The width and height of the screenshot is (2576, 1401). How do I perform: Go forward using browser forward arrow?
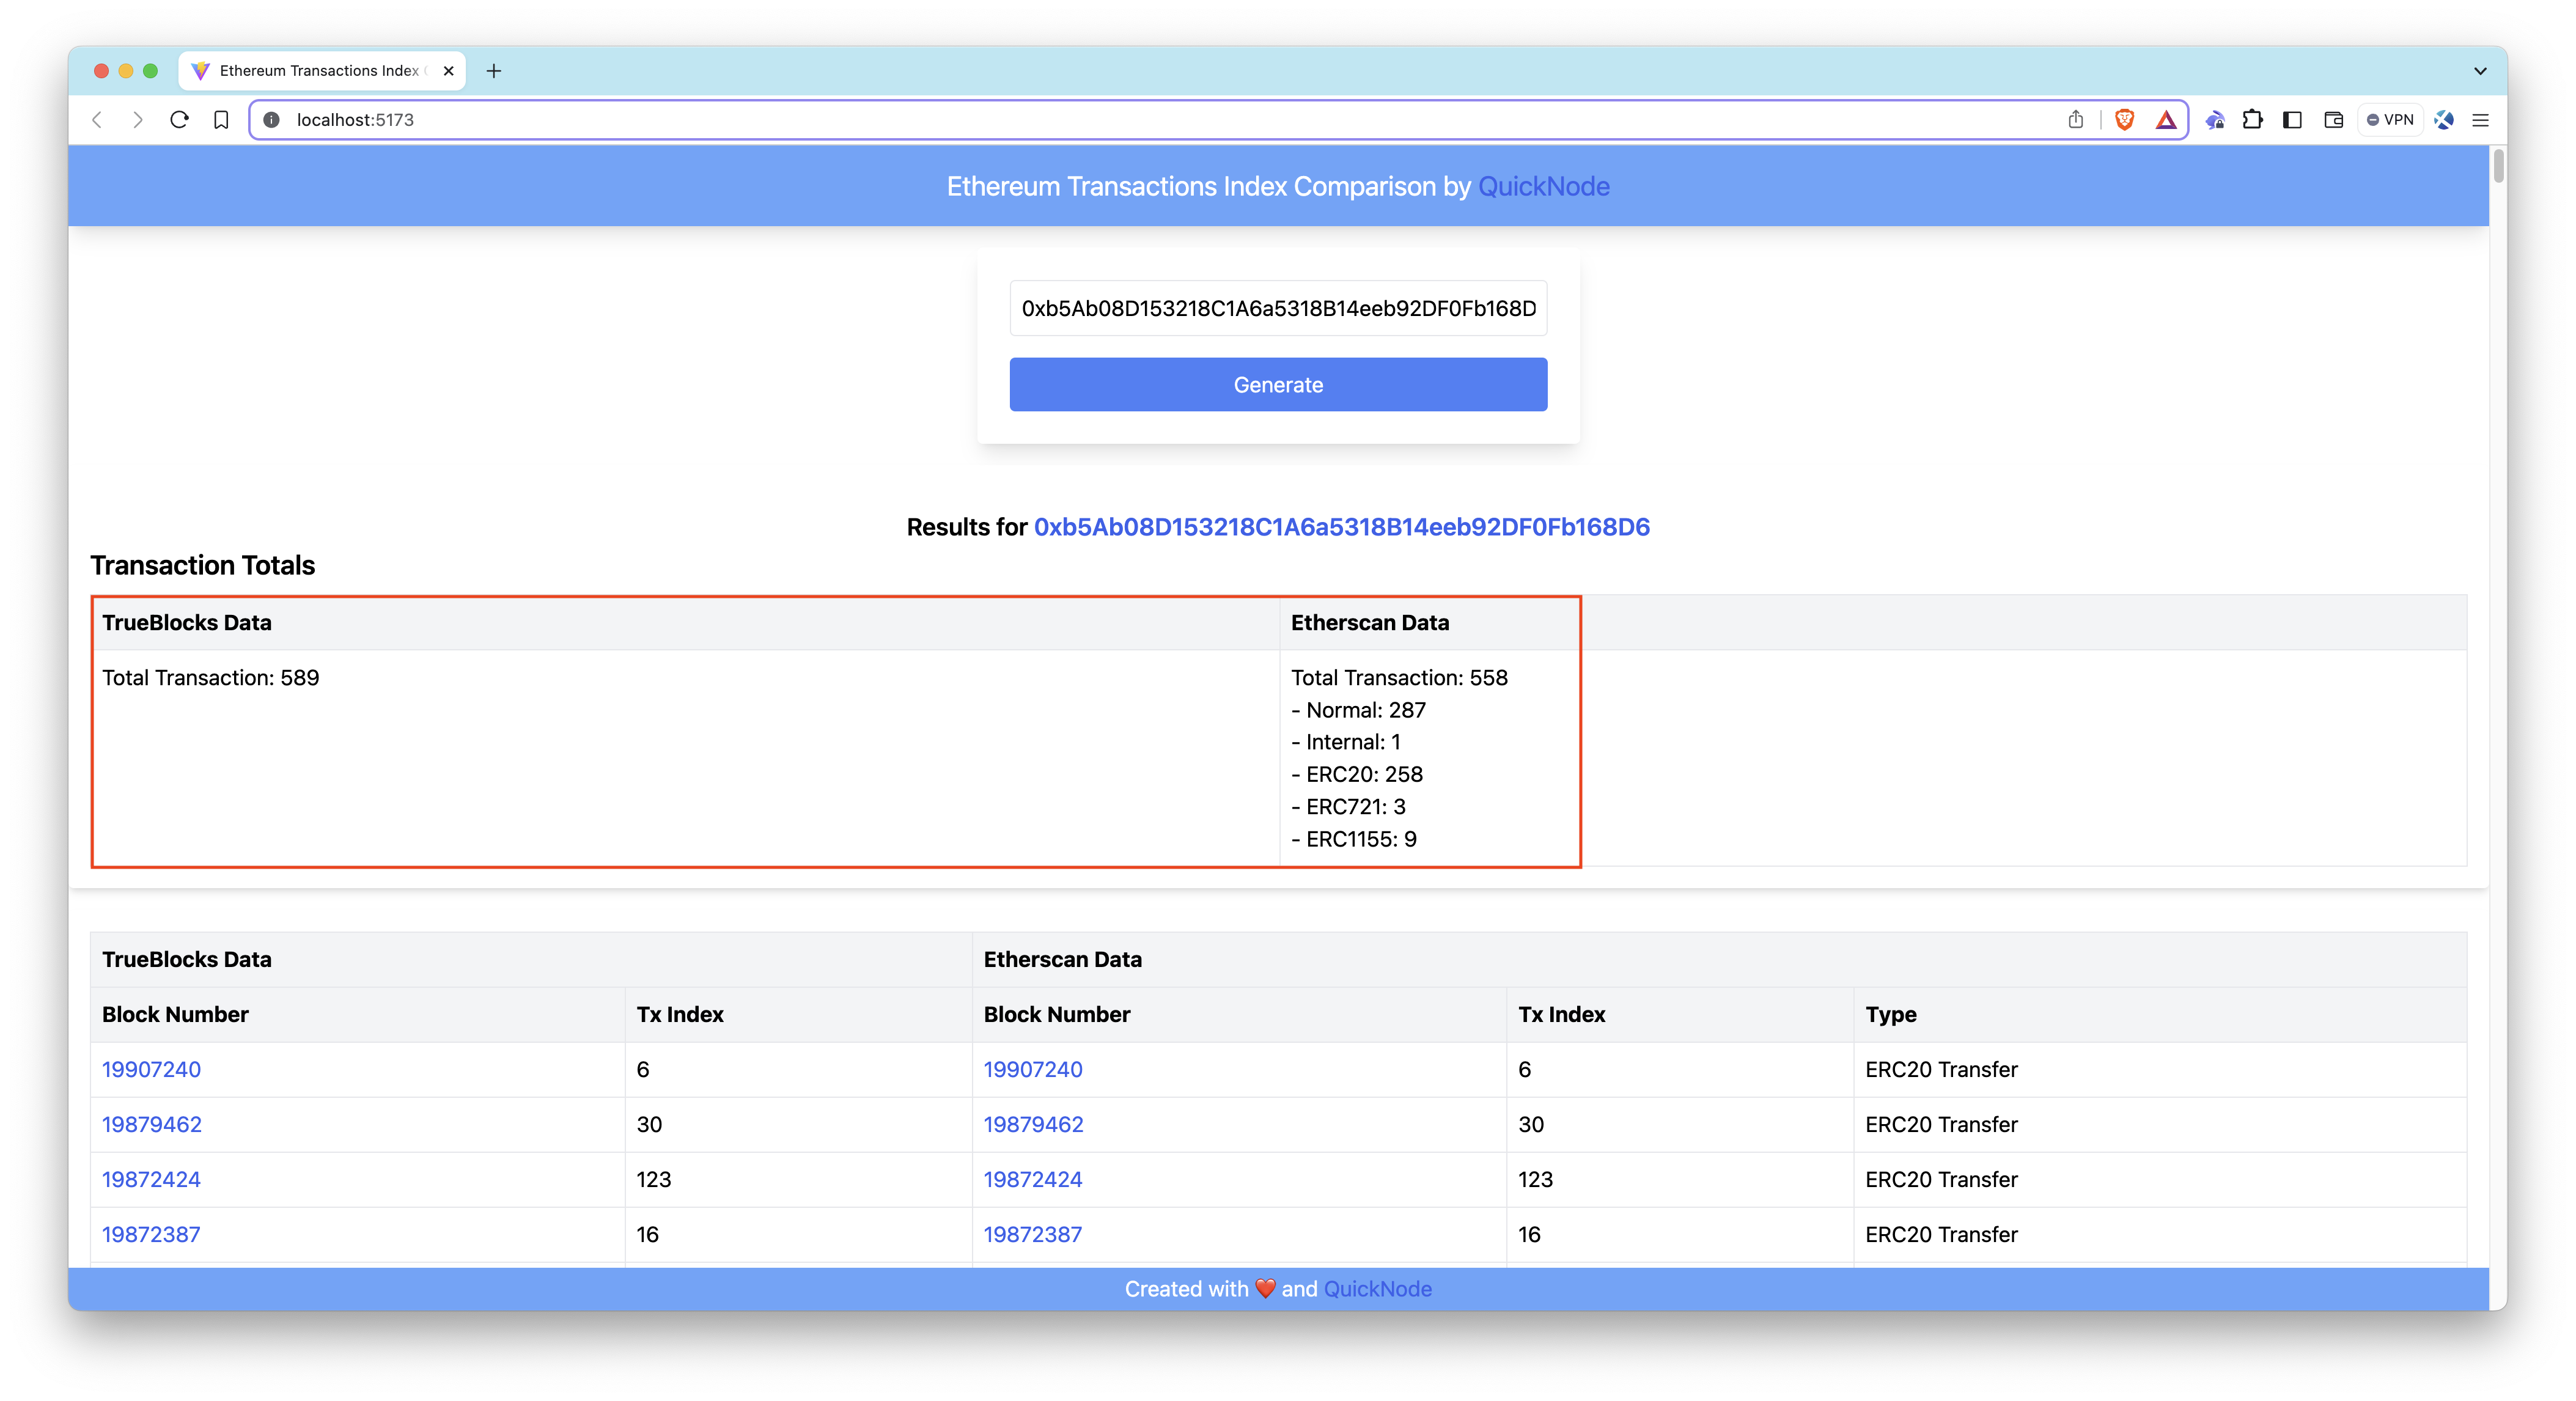tap(138, 120)
